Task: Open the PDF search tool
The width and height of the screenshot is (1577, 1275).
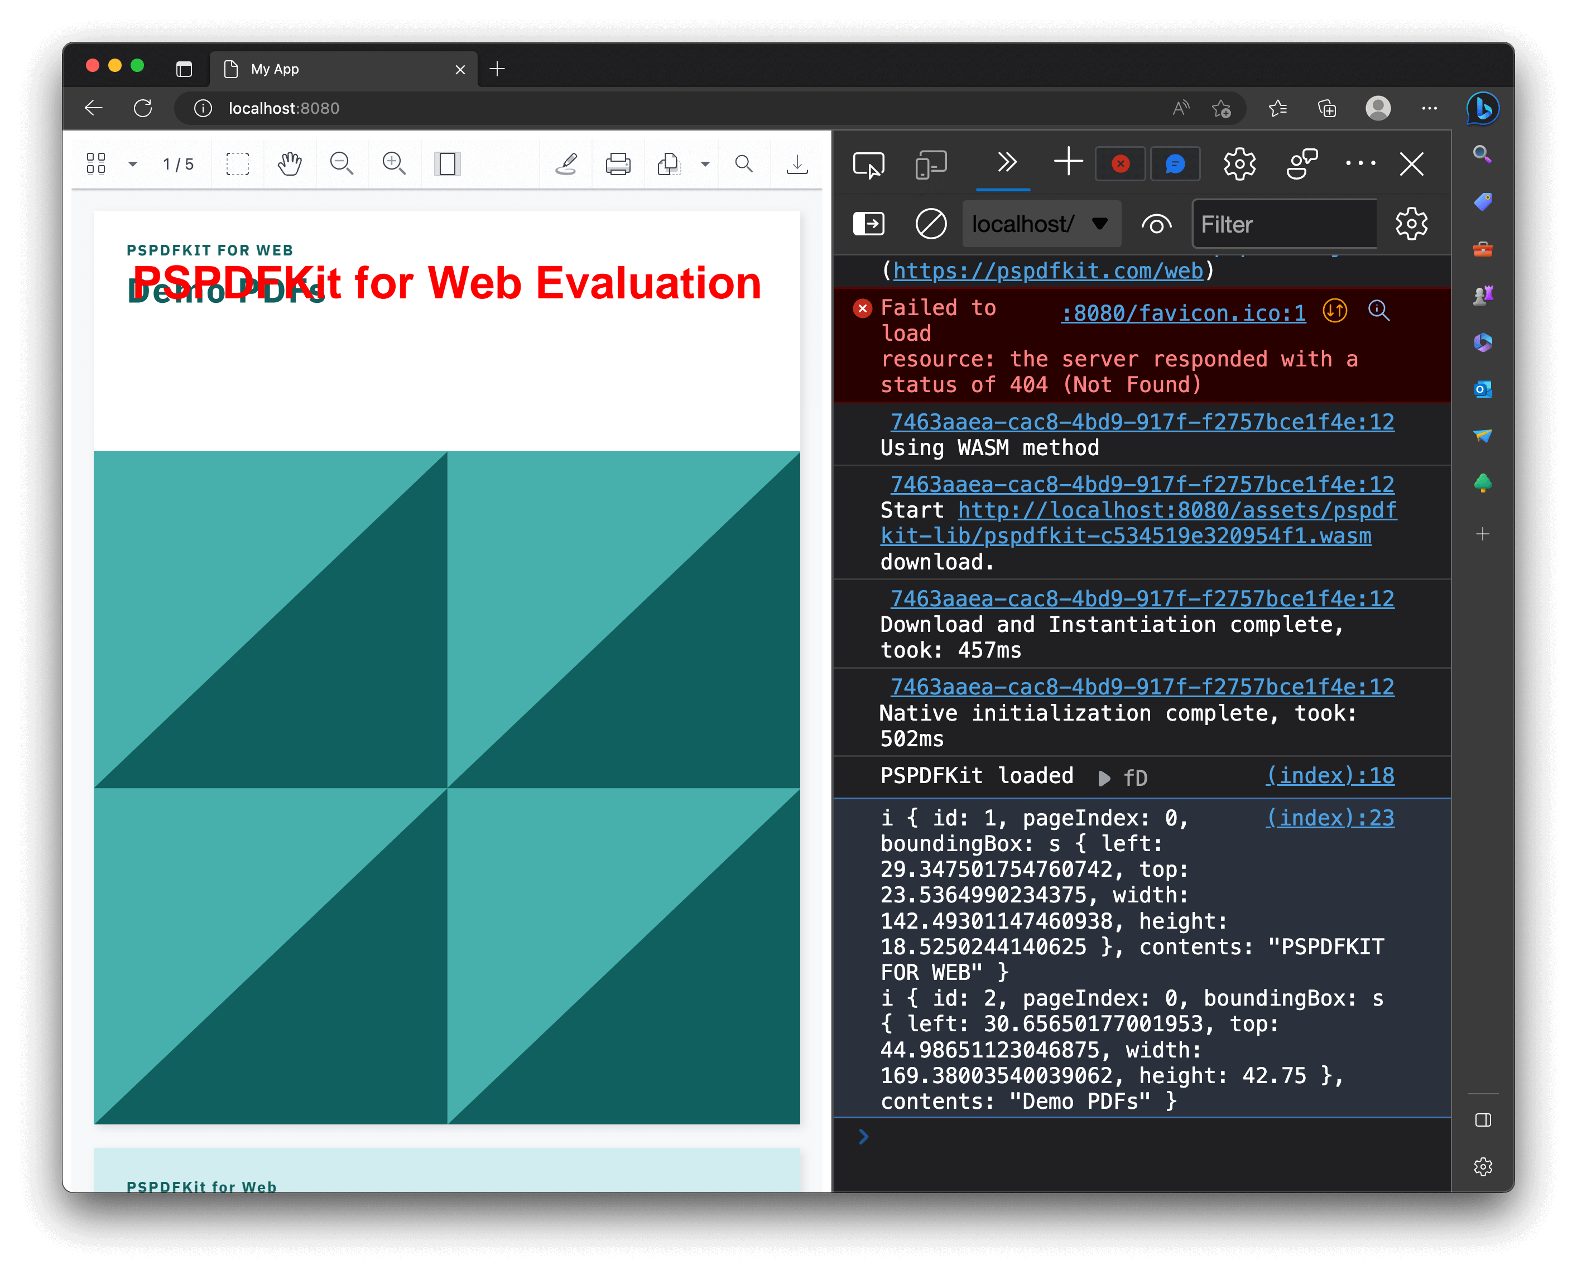Action: pyautogui.click(x=744, y=163)
